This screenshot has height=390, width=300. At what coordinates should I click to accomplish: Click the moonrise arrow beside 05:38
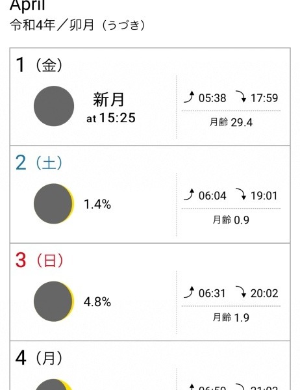pyautogui.click(x=189, y=97)
